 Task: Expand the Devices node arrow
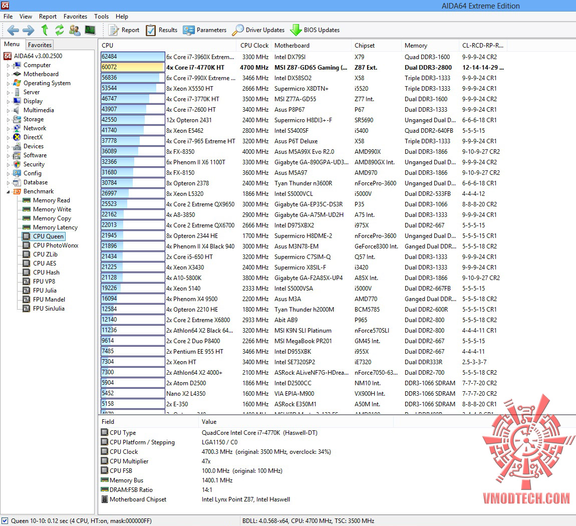pyautogui.click(x=9, y=147)
